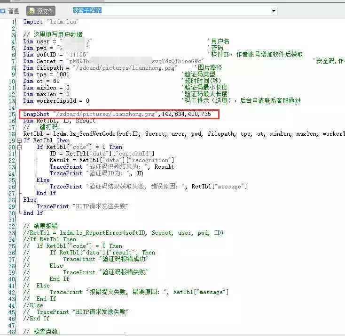Collapse the If RetTbl["code"] = 0 block
The image size is (345, 336).
[x=19, y=147]
